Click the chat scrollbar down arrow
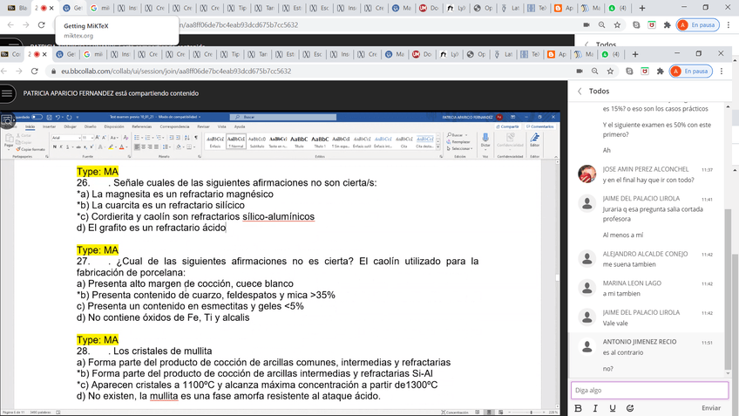The height and width of the screenshot is (416, 739). (729, 372)
